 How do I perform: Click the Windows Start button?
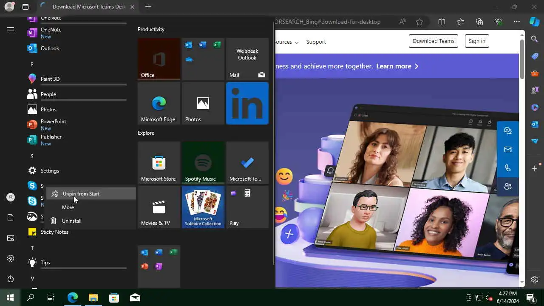click(x=10, y=297)
